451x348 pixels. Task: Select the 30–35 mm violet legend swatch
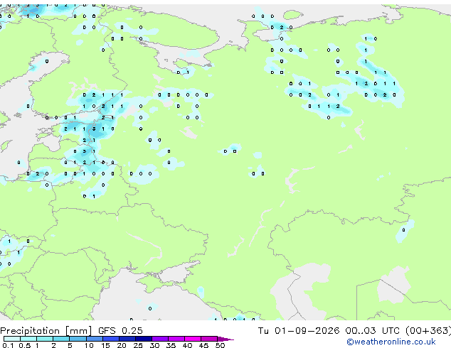(159, 339)
